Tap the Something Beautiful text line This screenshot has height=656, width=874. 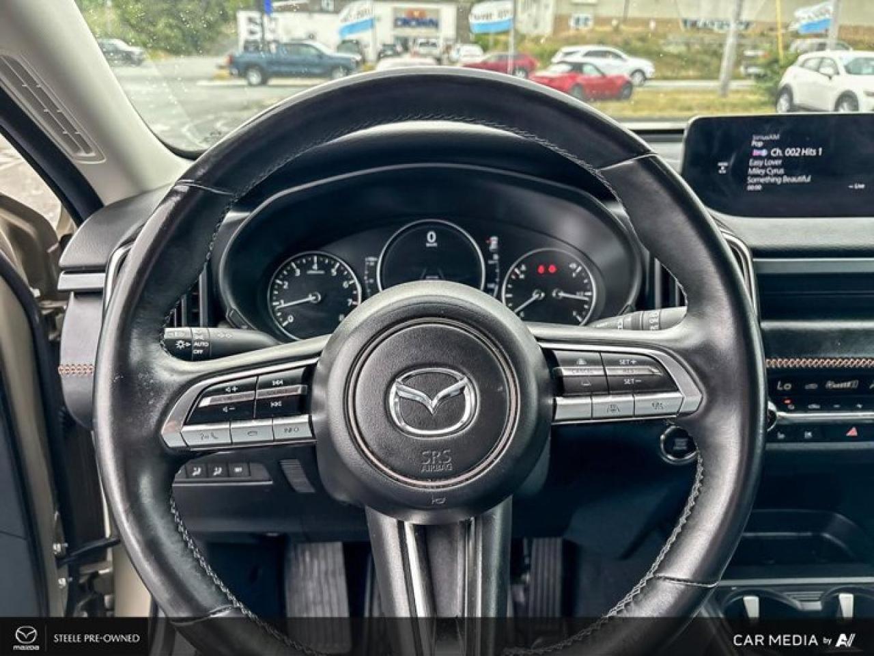pos(778,179)
